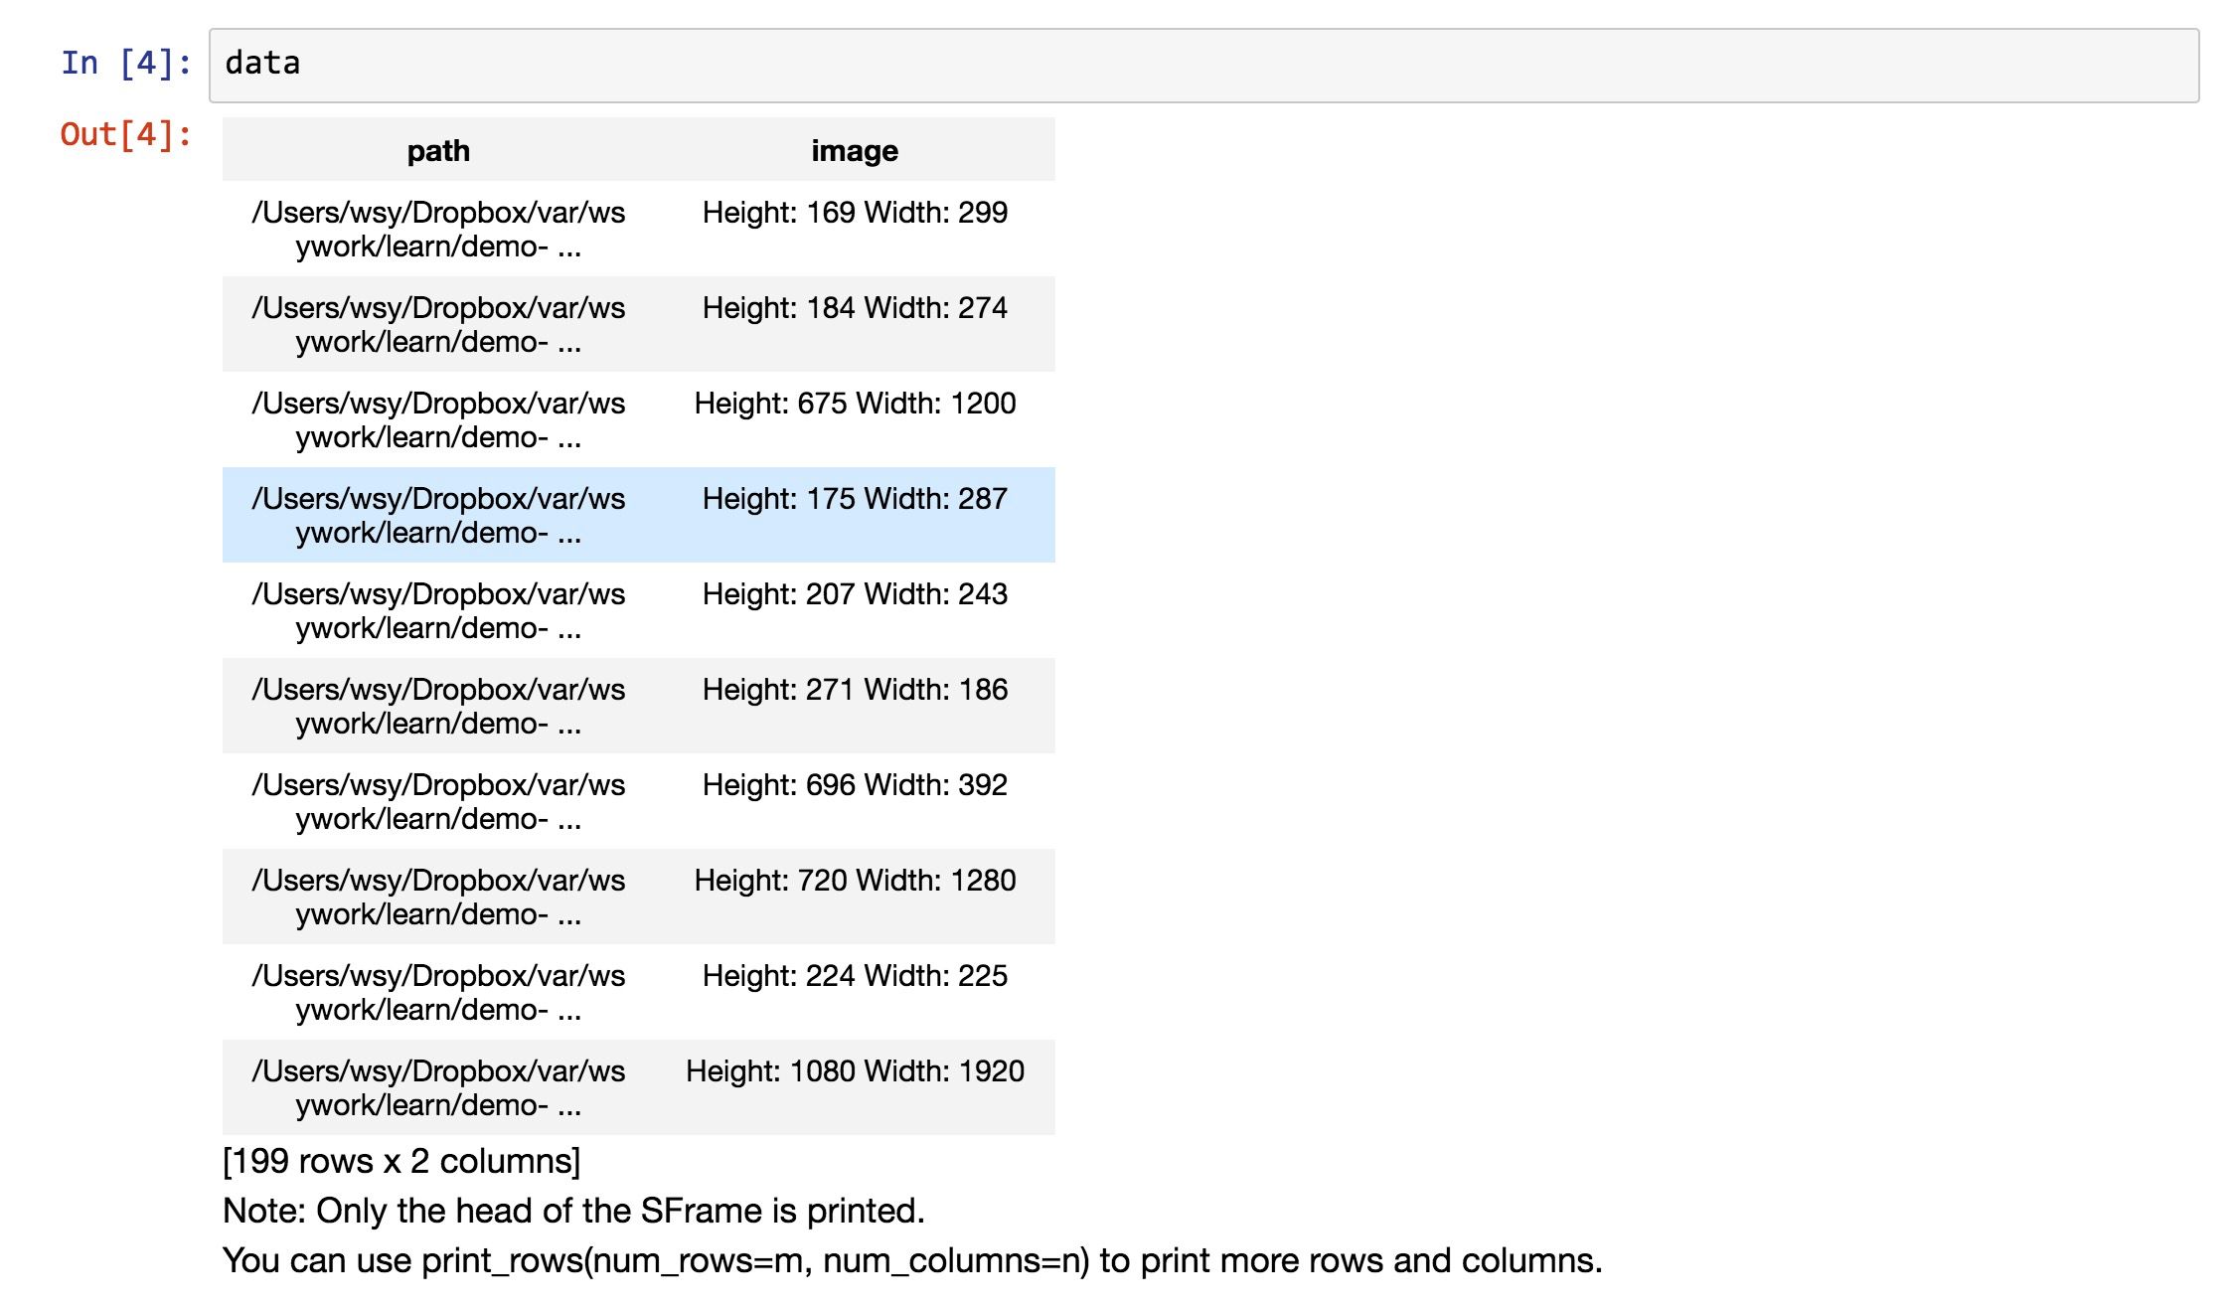2234x1310 pixels.
Task: Select the Height: 207 Width: 243 cell
Action: point(854,594)
